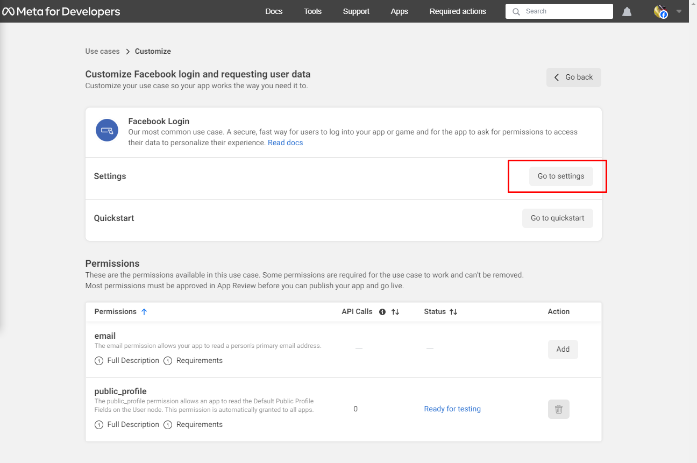Open the notifications bell
Screen dimensions: 697x463
pyautogui.click(x=627, y=11)
